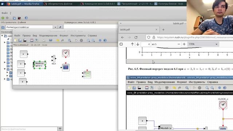Save the Xcos diagram

click(x=32, y=40)
